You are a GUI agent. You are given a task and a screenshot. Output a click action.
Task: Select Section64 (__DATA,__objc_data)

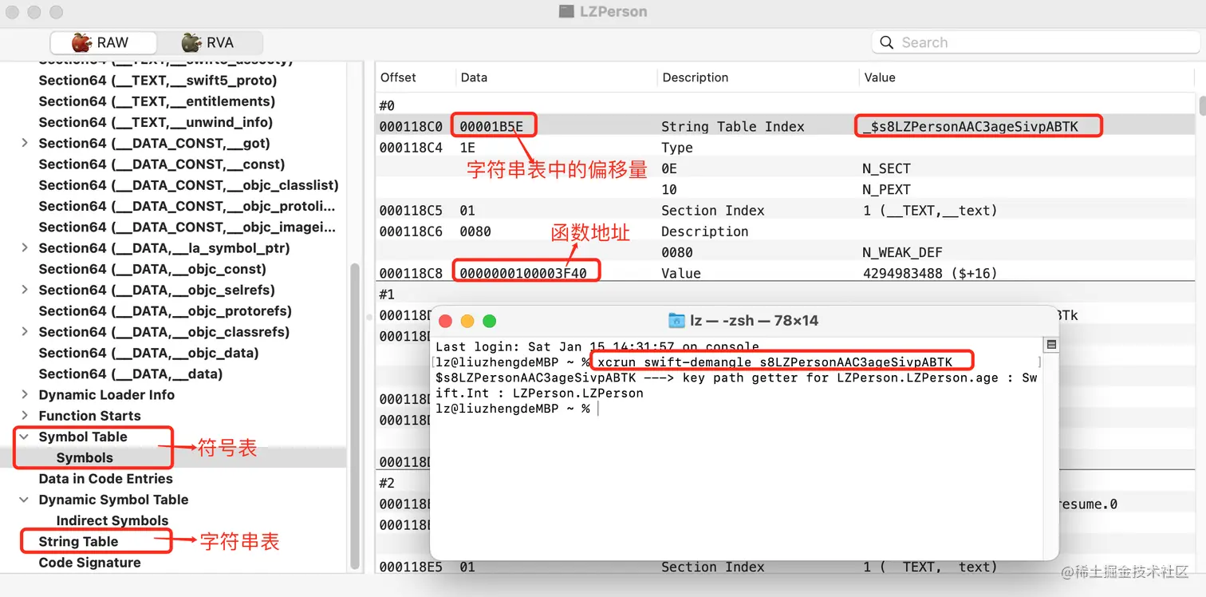[148, 353]
